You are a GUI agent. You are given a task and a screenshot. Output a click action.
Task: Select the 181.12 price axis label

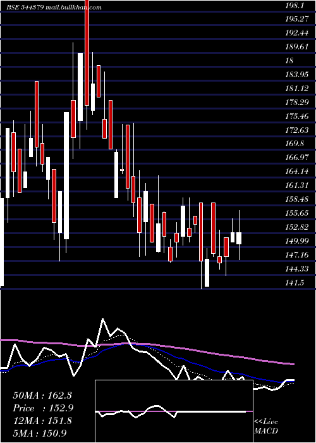coord(296,88)
